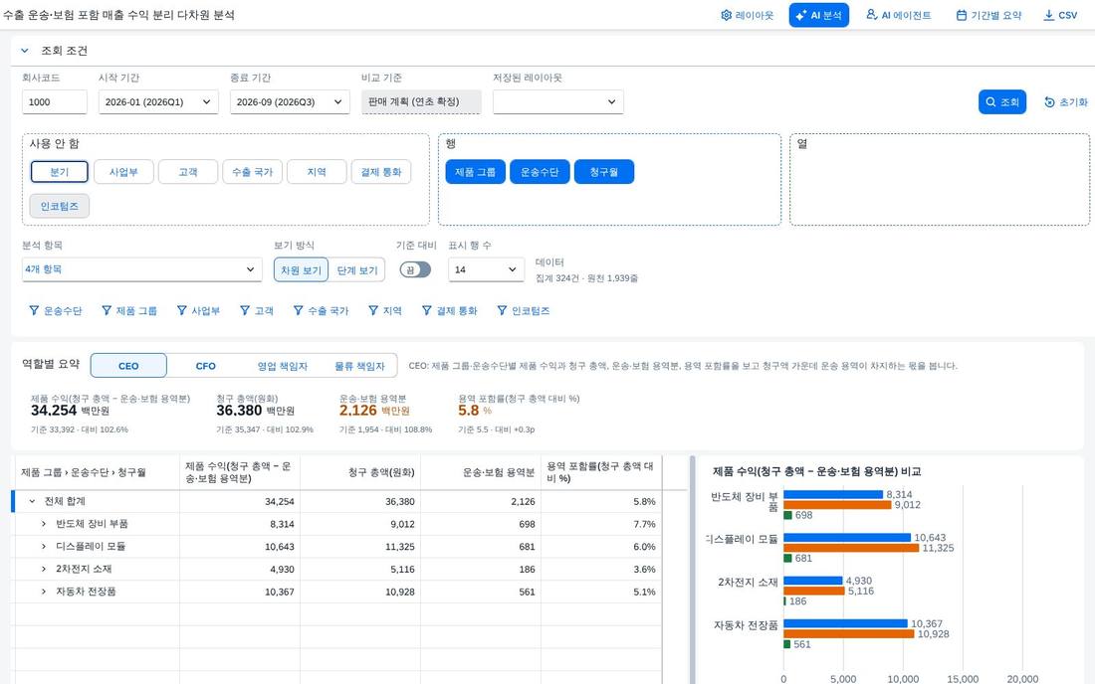Switch to 차원 보기 mode

(301, 269)
